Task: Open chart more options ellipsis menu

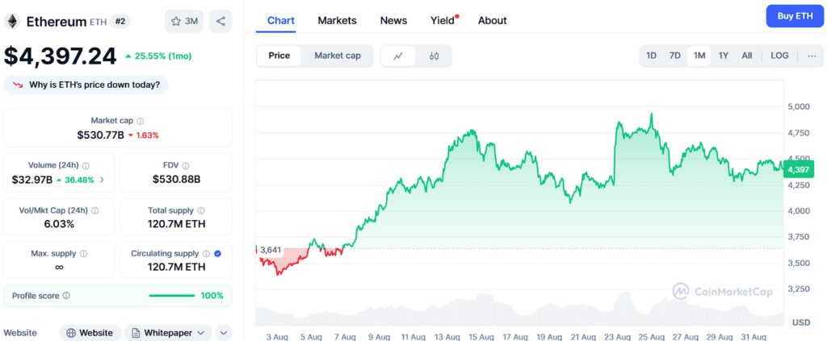Action: pos(811,56)
